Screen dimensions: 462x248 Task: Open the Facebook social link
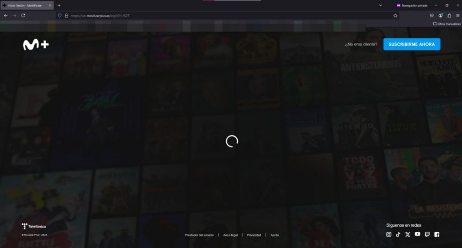point(437,235)
